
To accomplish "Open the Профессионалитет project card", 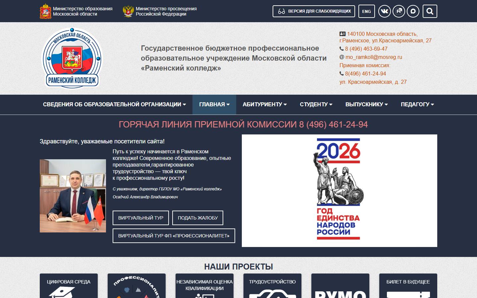I will point(136,286).
